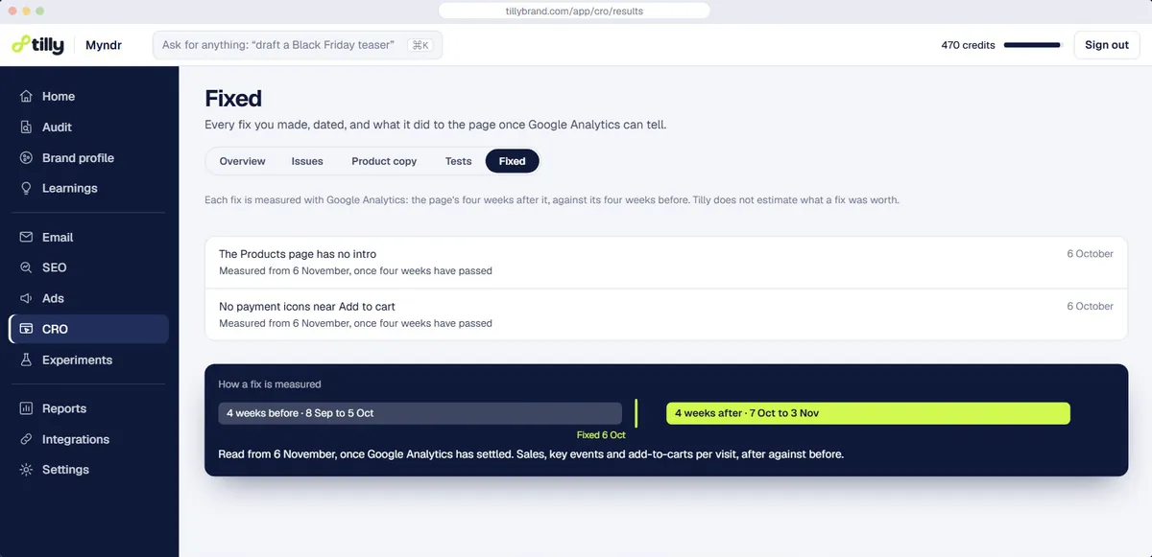This screenshot has height=557, width=1152.
Task: Navigate to Brand profile label
Action: point(78,158)
